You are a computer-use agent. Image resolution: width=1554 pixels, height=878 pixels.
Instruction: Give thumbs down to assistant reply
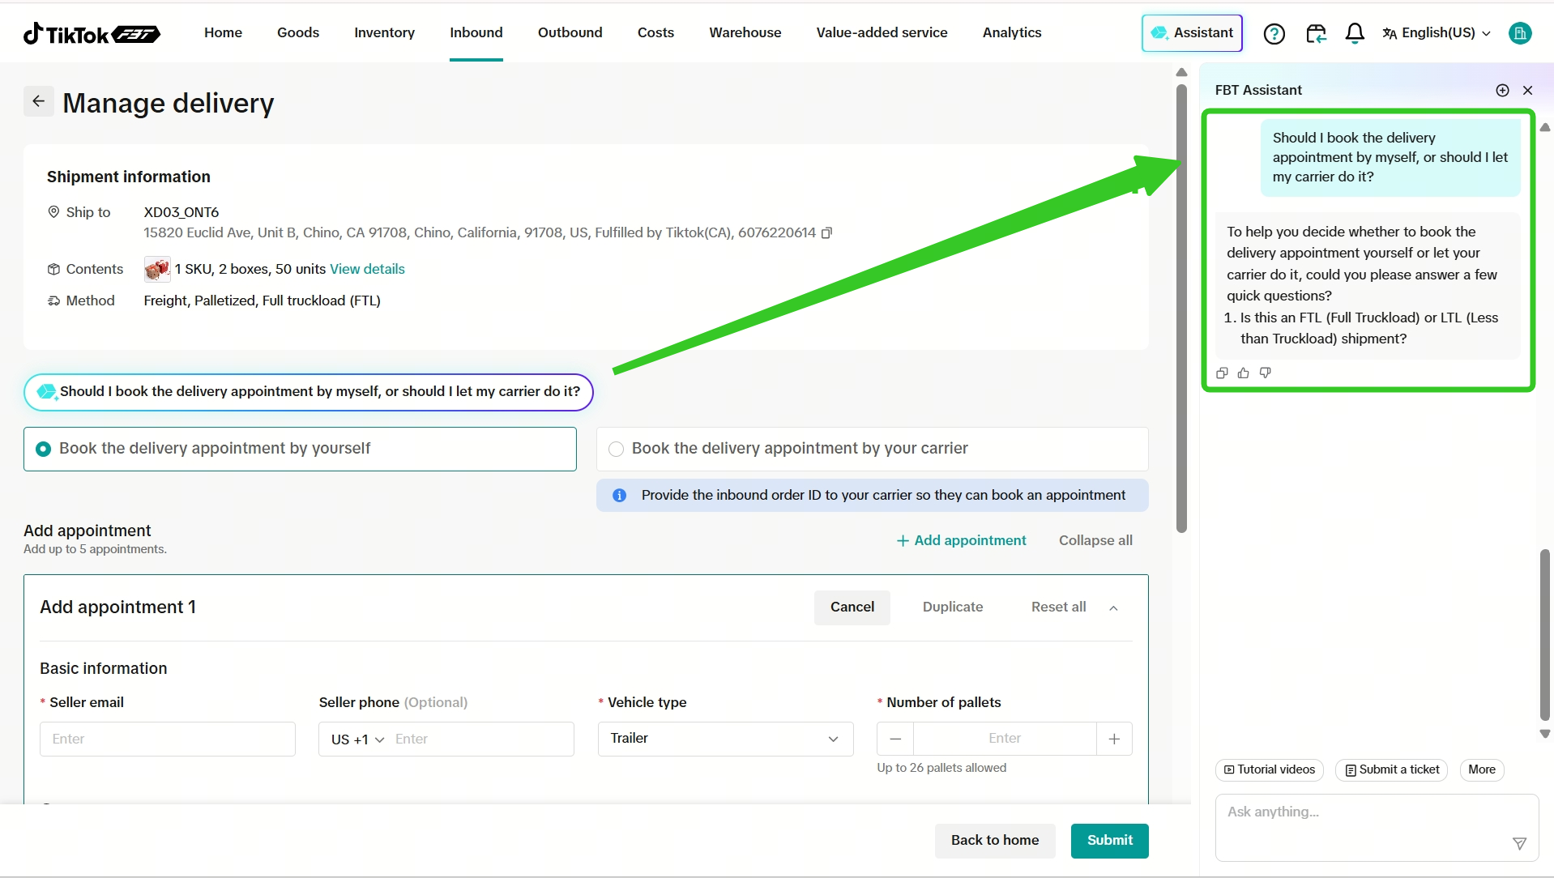[x=1265, y=373]
